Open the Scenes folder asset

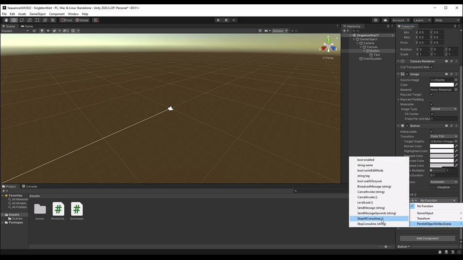[x=40, y=211]
